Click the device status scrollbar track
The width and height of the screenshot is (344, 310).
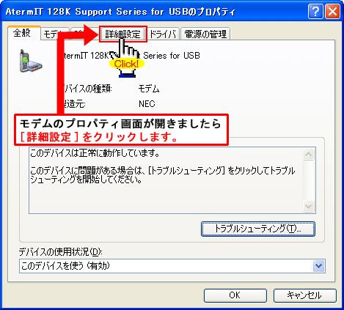pos(309,180)
